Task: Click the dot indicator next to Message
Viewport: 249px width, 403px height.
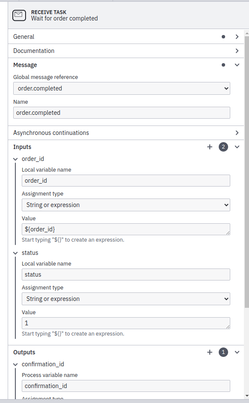Action: (223, 65)
